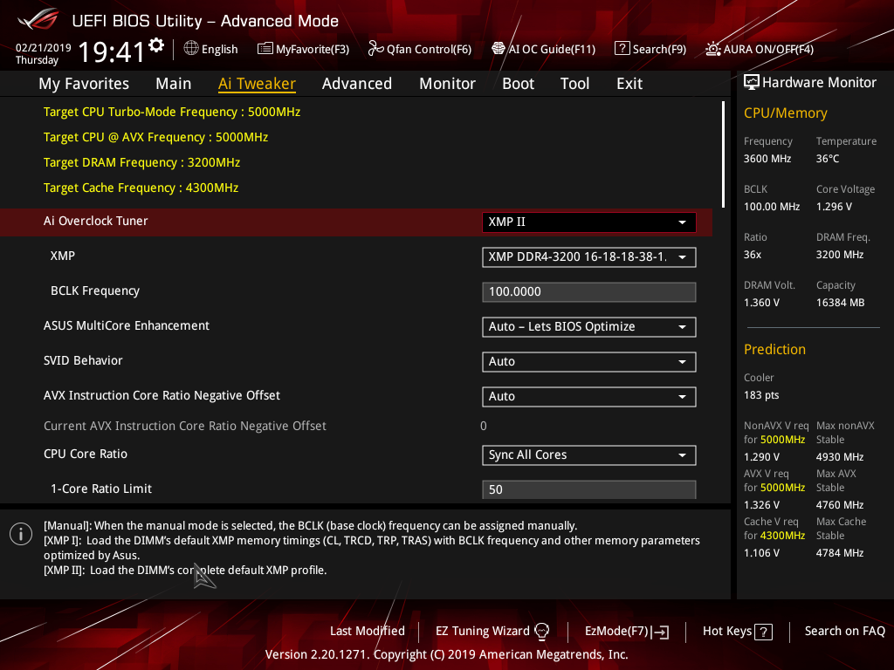Open the CPU Core Ratio dropdown
The height and width of the screenshot is (670, 894).
pos(588,455)
